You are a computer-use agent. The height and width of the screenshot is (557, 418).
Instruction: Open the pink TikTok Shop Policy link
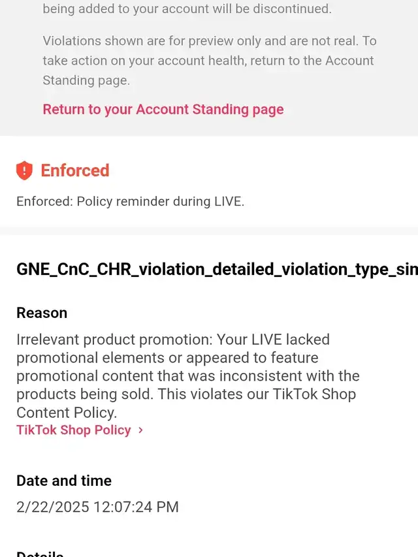73,430
